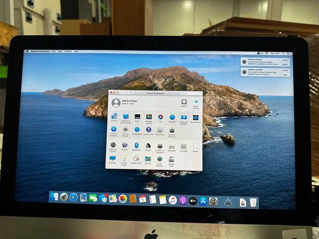This screenshot has height=239, width=319.
Task: Open the Help menu
Action: tap(76, 52)
